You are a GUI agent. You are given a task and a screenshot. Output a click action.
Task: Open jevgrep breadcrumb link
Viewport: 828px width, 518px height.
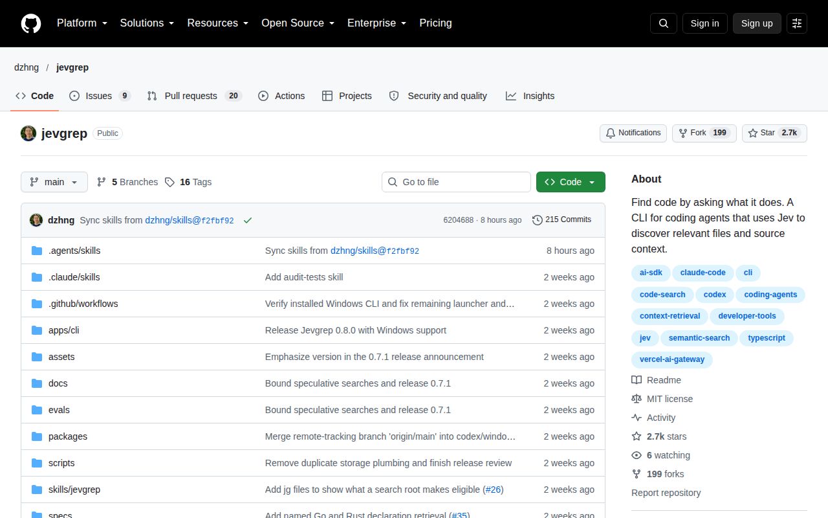pyautogui.click(x=72, y=67)
